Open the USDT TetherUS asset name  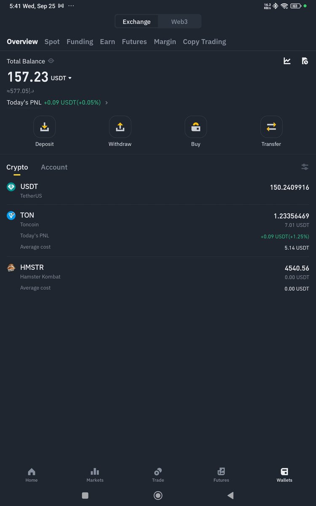(31, 190)
